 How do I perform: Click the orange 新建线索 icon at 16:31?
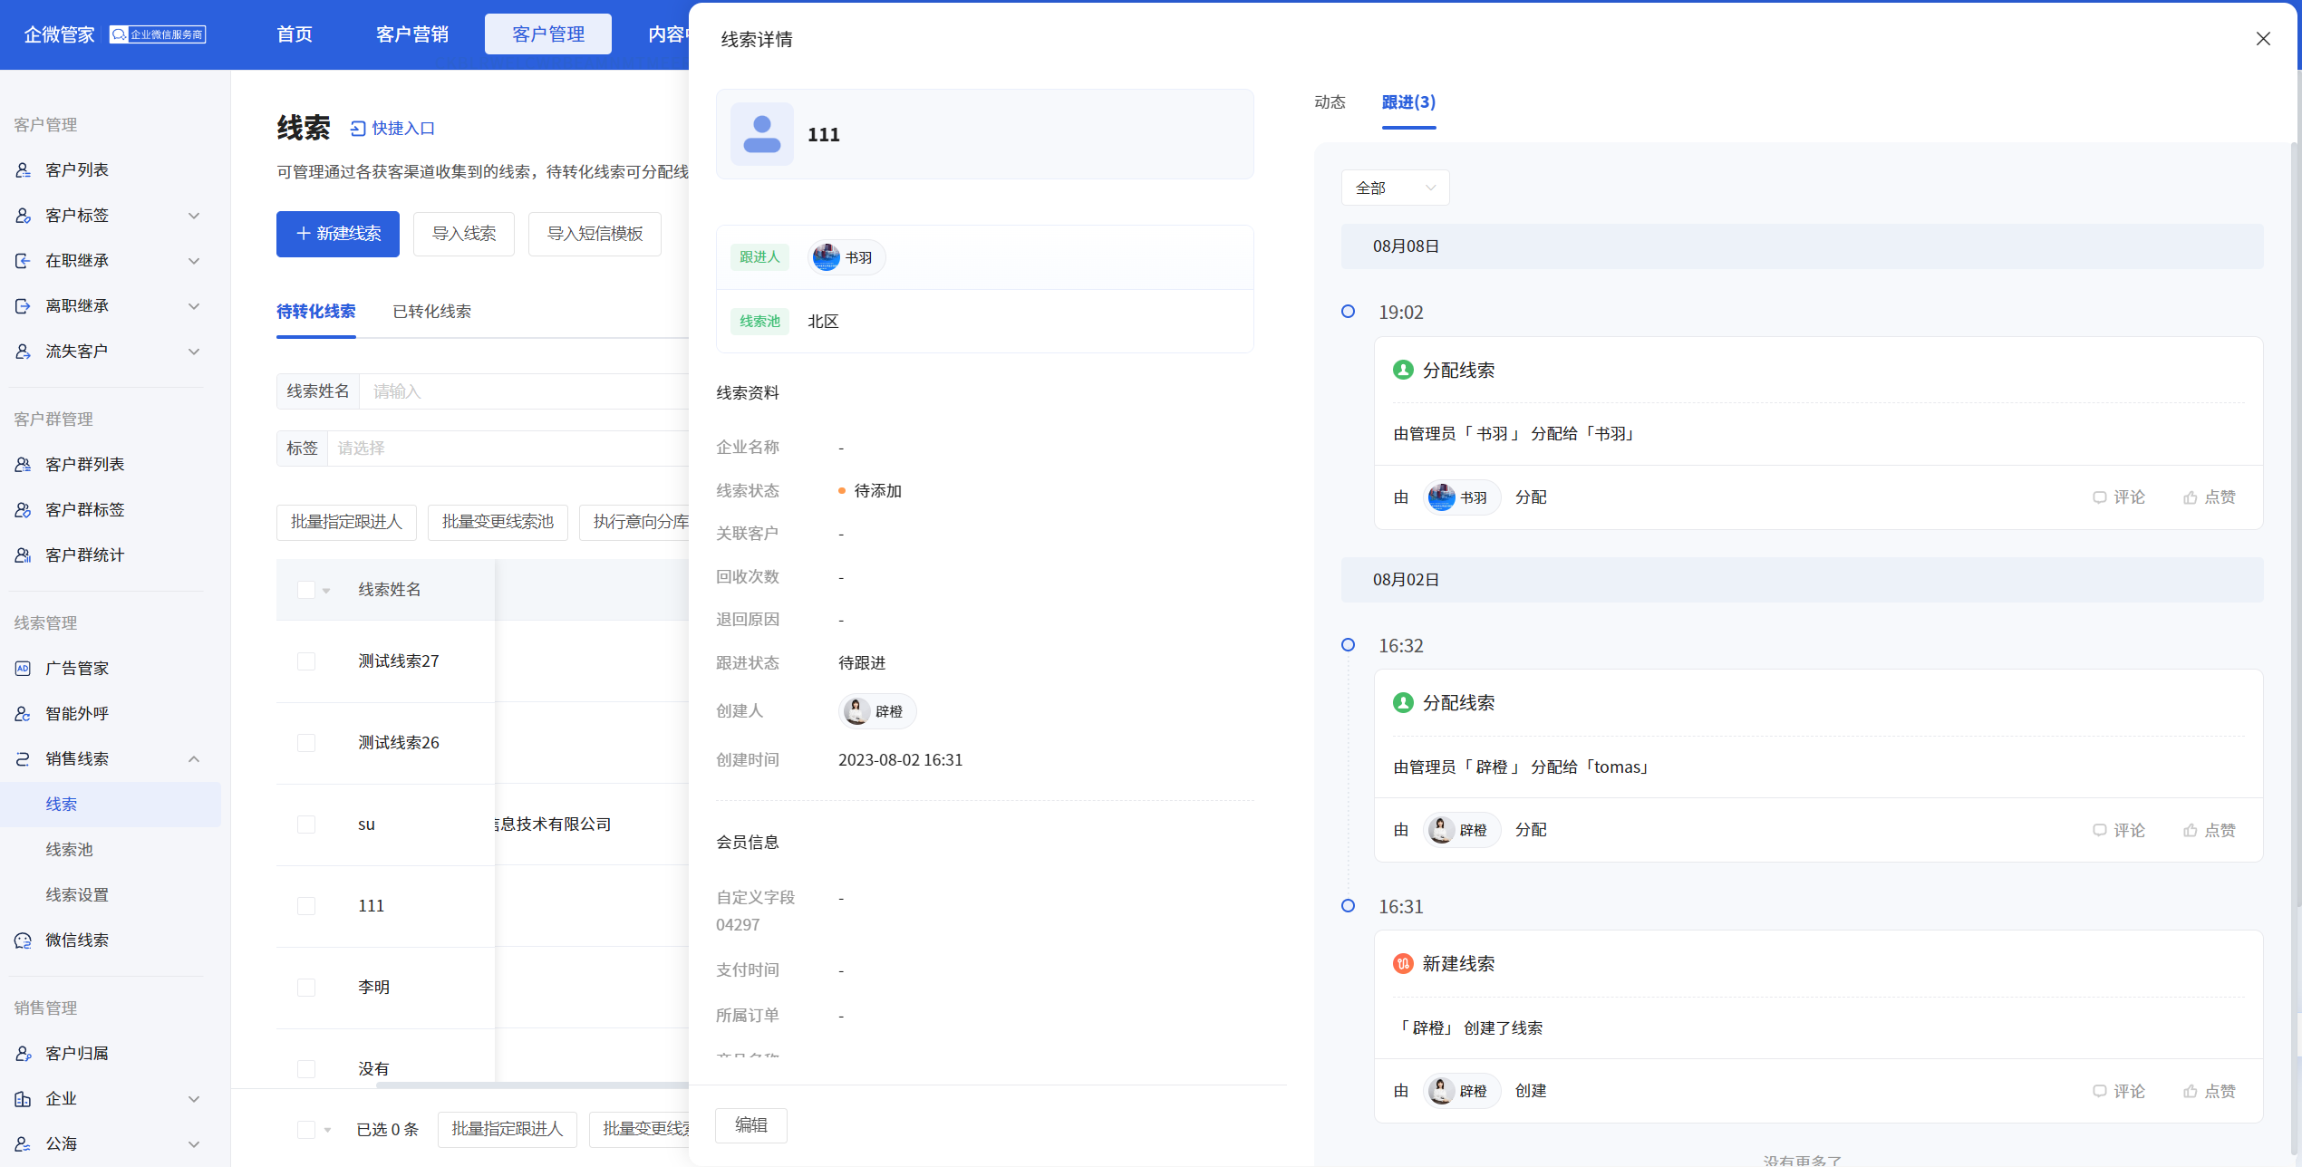1403,964
